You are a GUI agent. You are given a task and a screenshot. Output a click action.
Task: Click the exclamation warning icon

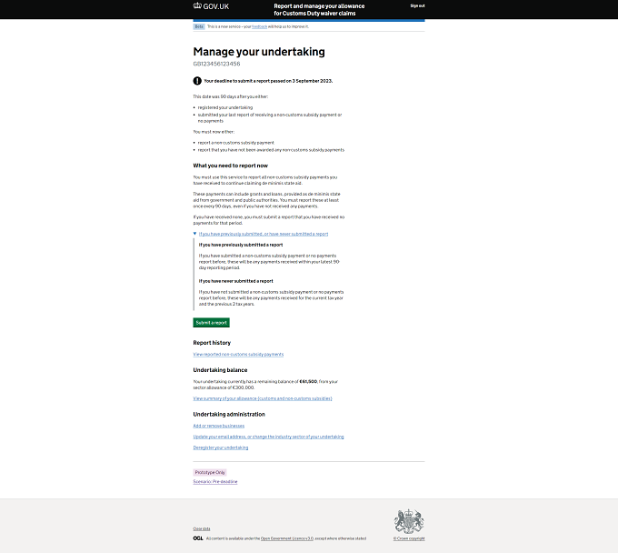pos(197,81)
